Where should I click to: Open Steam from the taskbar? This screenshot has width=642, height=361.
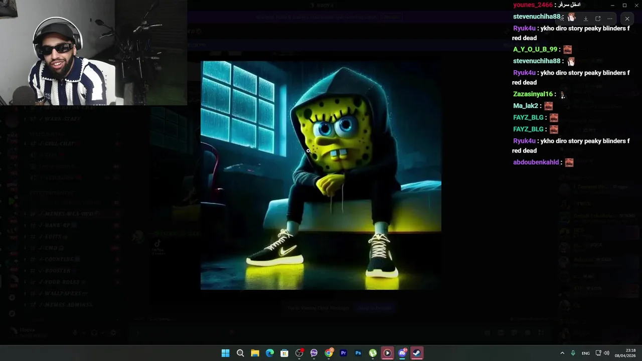pos(417,353)
